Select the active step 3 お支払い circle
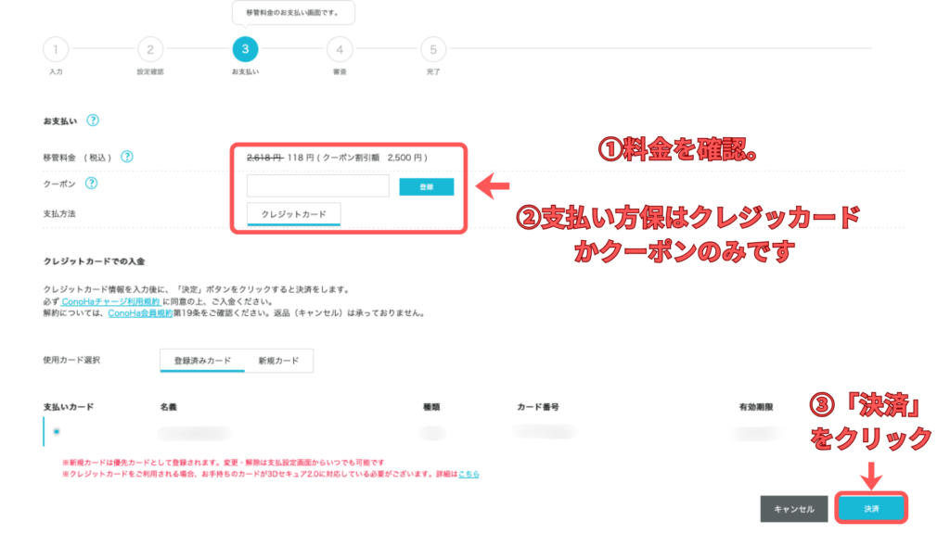950x534 pixels. (245, 49)
